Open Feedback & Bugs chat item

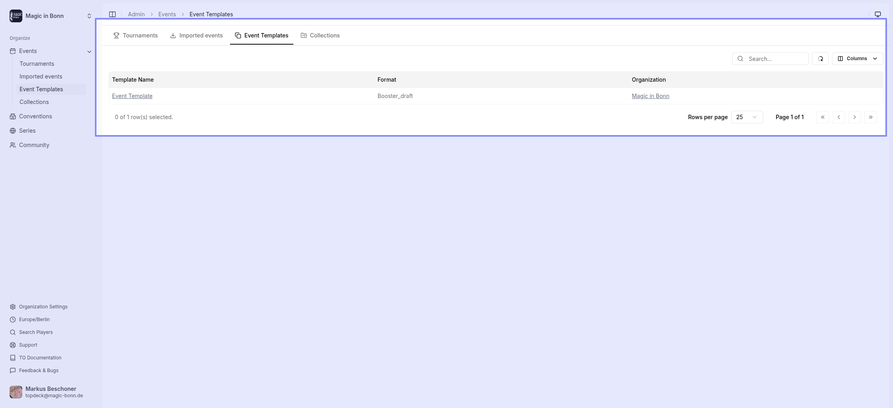(x=38, y=371)
